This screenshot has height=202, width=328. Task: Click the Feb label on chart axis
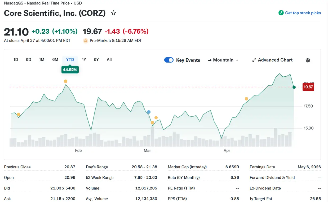coord(78,151)
